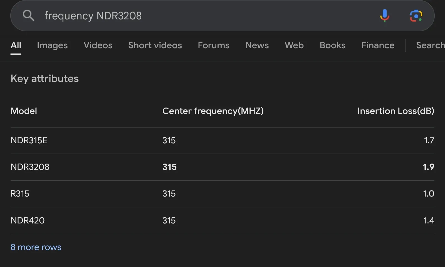
Task: Open Google Lens camera search icon
Action: pyautogui.click(x=416, y=16)
